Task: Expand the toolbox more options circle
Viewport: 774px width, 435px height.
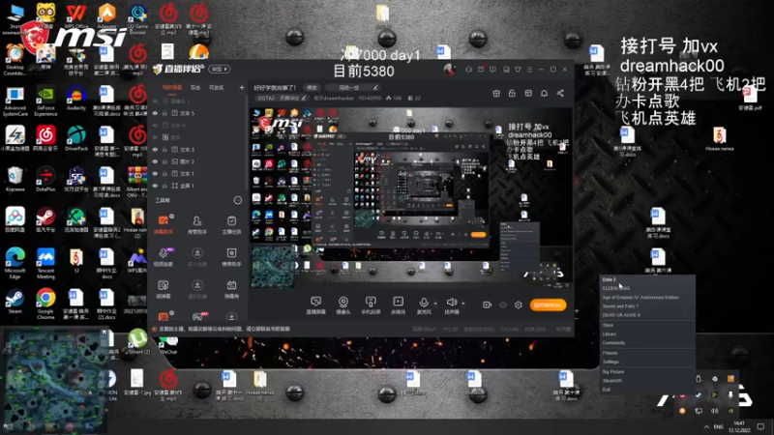Action: coord(237,200)
